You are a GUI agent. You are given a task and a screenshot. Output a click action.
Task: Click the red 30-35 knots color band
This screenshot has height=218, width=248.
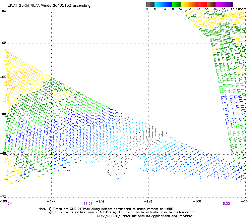tap(202, 4)
